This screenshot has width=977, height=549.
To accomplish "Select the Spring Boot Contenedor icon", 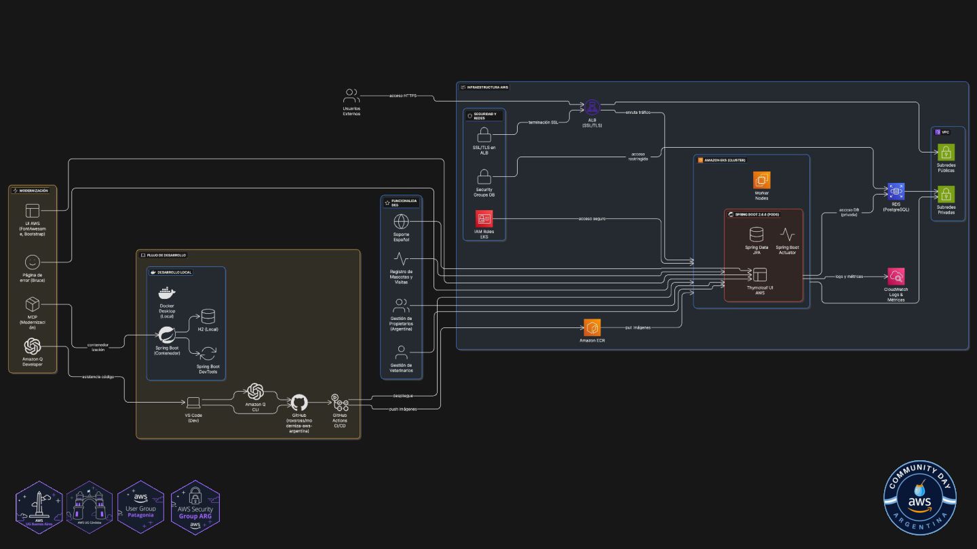I will [167, 335].
